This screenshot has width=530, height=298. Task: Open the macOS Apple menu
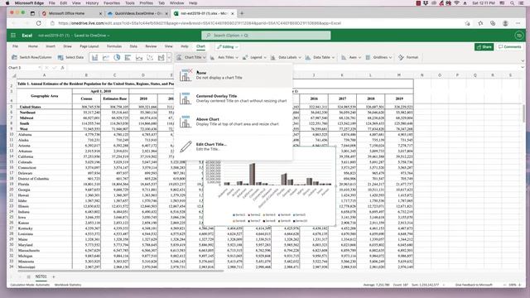pyautogui.click(x=7, y=3)
